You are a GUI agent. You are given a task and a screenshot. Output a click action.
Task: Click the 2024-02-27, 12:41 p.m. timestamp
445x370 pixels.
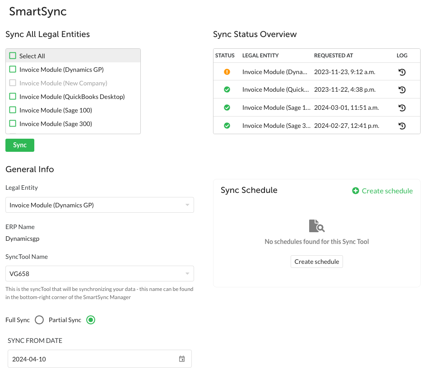click(x=347, y=126)
